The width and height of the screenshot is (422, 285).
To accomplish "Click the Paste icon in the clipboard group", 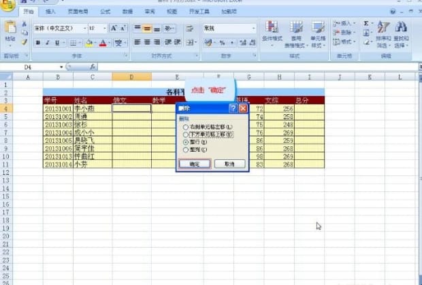I will [10, 31].
